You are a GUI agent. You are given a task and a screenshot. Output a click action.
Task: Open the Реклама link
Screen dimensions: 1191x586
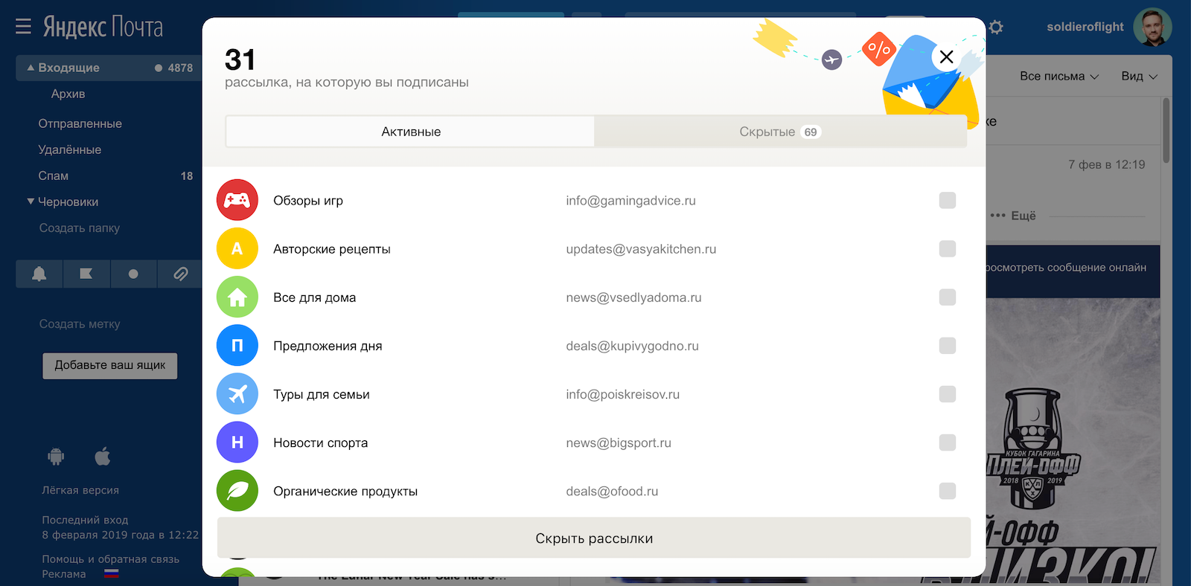point(64,573)
